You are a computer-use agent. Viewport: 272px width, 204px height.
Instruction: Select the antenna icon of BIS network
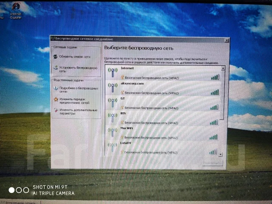(x=113, y=117)
